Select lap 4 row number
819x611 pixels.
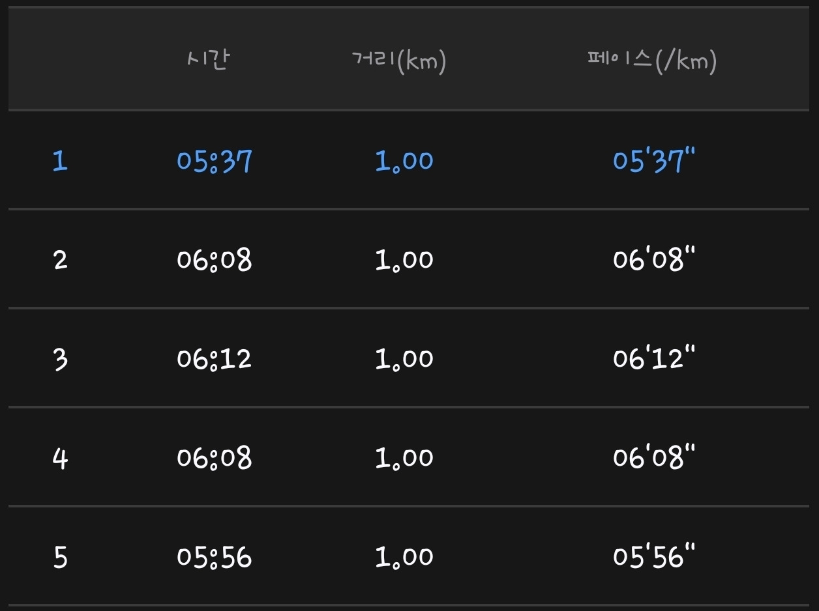(x=60, y=458)
